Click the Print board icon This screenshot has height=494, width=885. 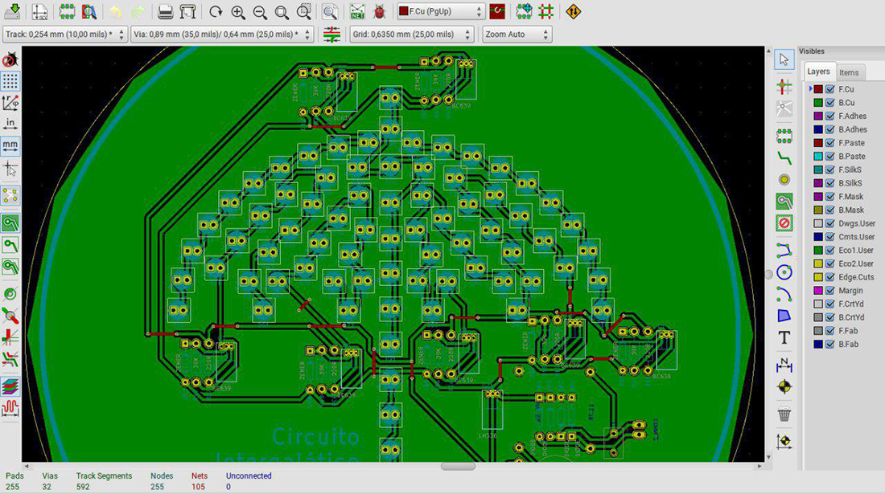coord(165,12)
